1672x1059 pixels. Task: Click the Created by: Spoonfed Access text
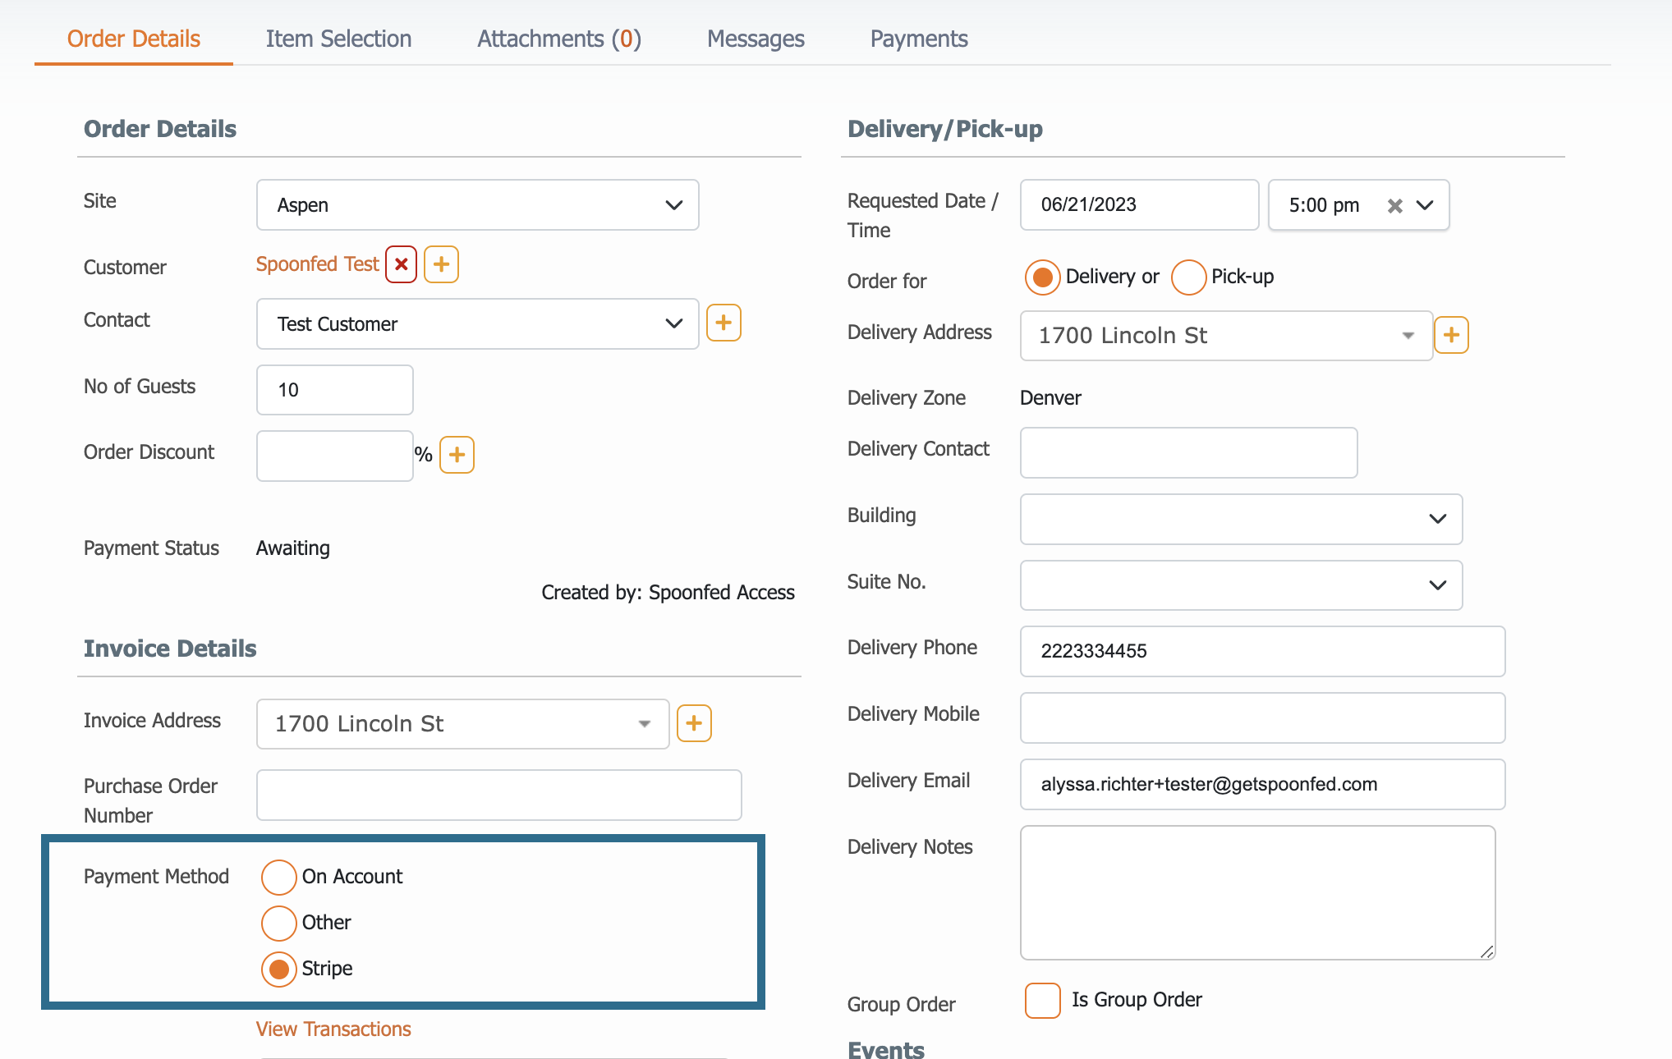tap(668, 593)
